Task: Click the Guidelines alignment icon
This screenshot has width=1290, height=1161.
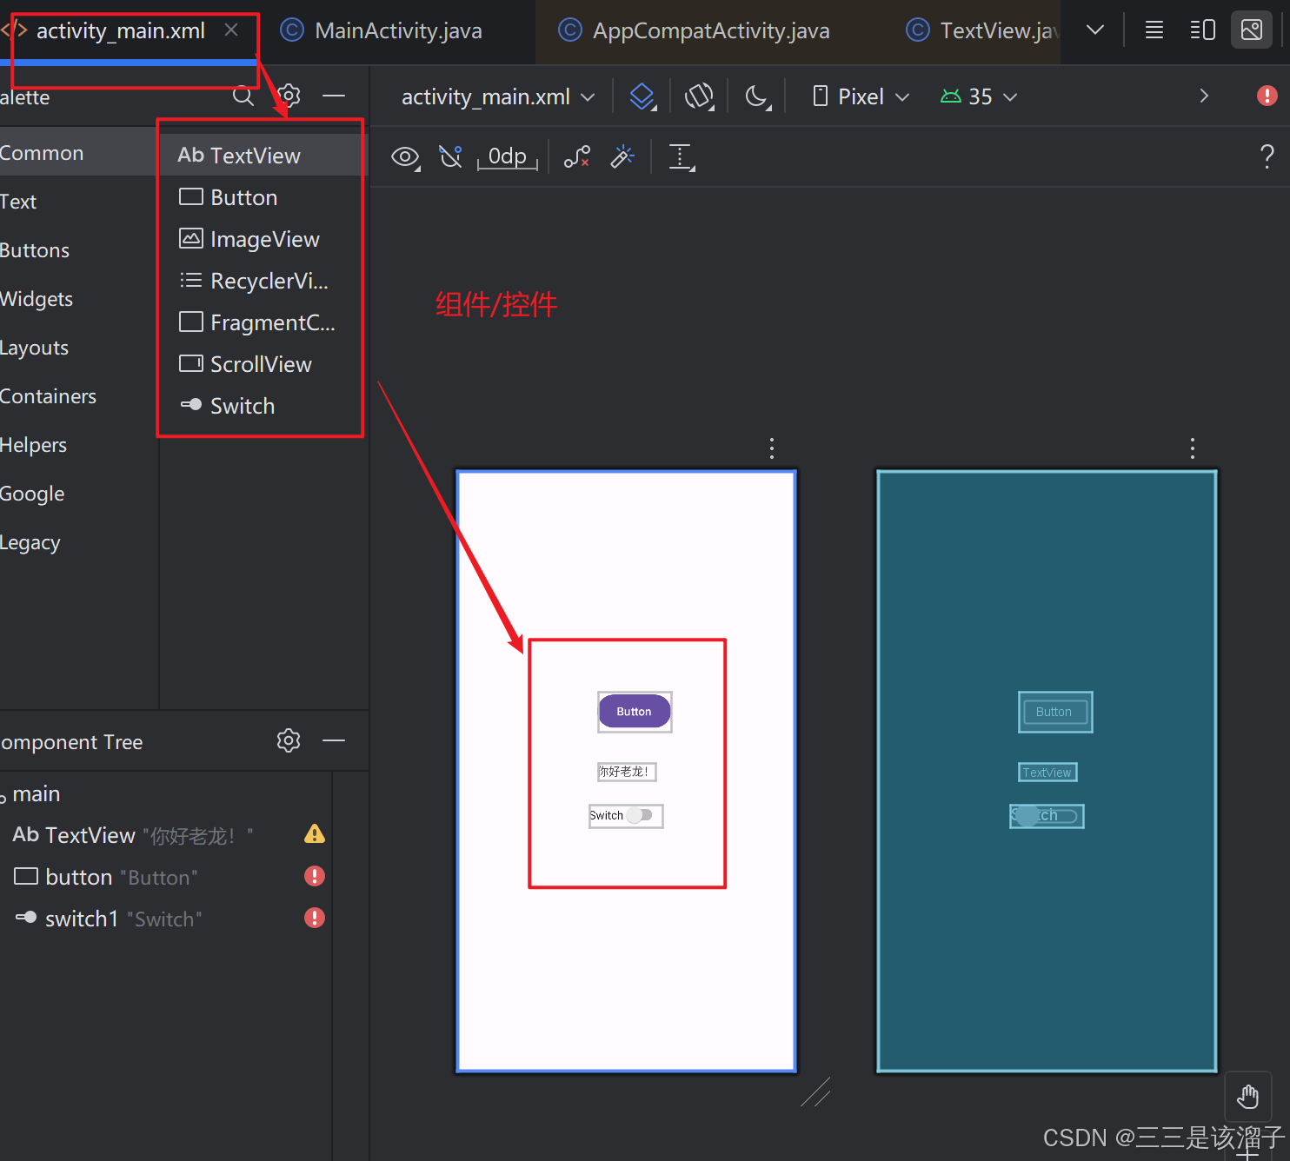Action: tap(682, 157)
